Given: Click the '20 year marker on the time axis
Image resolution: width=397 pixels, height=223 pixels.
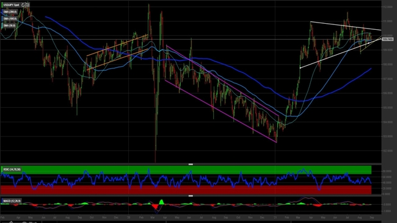Looking at the screenshot, I should (x=129, y=217).
